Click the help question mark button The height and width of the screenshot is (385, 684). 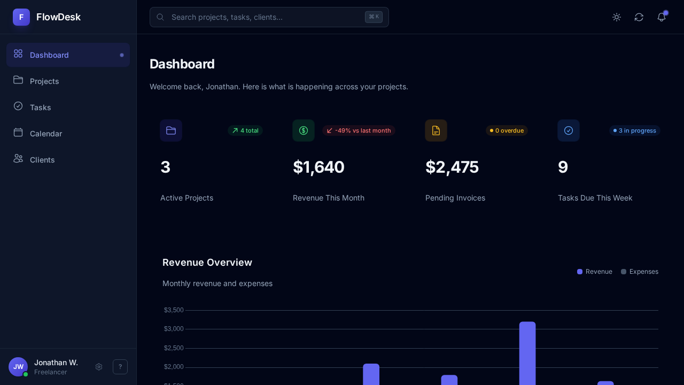(120, 367)
